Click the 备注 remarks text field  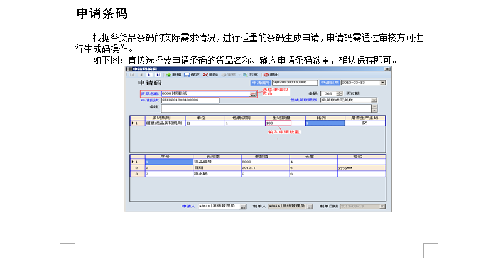(270, 108)
